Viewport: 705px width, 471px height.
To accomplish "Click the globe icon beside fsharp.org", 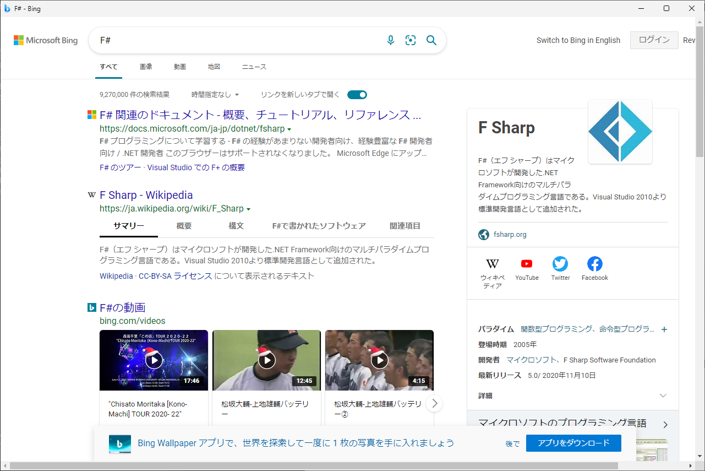I will [x=483, y=234].
